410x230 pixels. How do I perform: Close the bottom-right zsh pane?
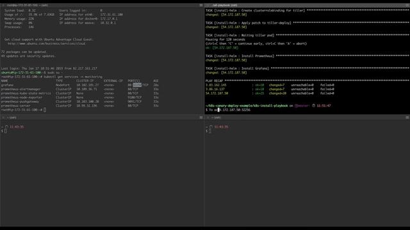coord(208,118)
